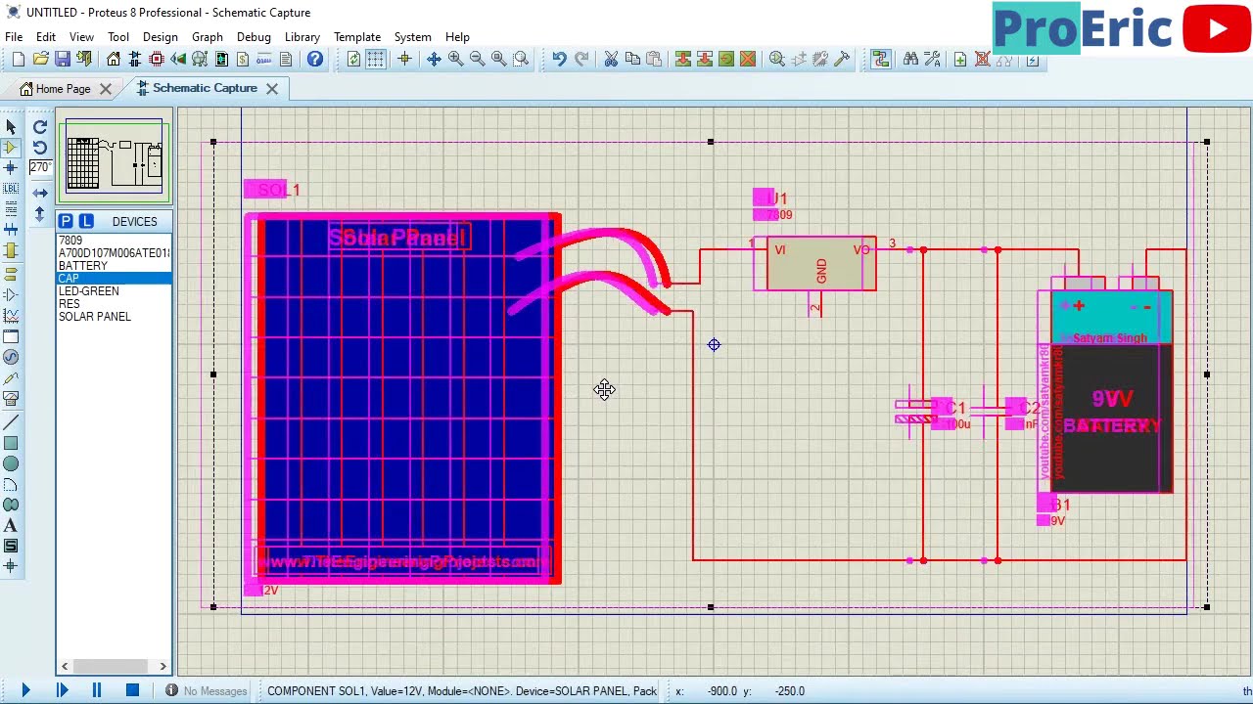The width and height of the screenshot is (1253, 704).
Task: Click the Rotate Anti-Clockwise icon
Action: pos(40,148)
